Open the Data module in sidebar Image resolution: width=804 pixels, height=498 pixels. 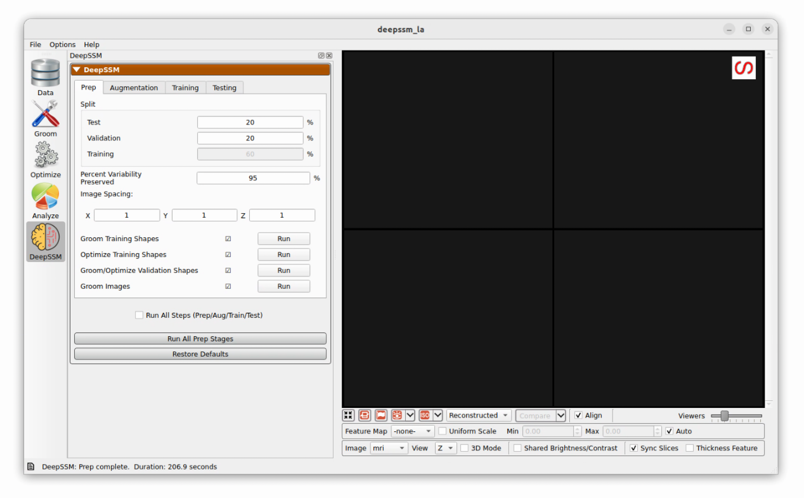(45, 77)
